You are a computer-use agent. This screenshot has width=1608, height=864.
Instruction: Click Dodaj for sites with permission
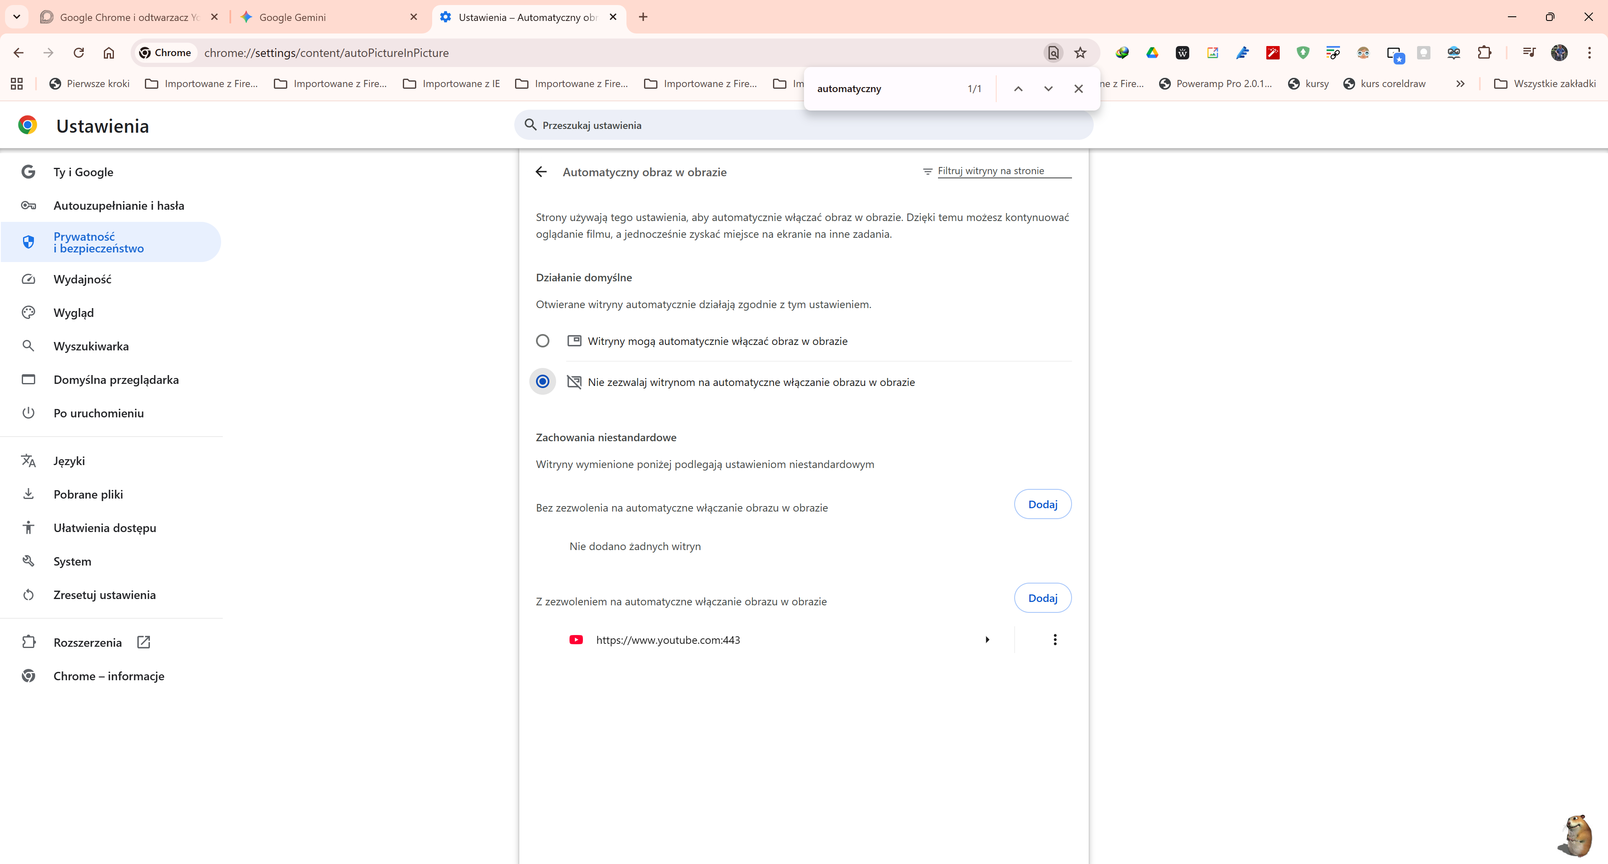coord(1042,598)
